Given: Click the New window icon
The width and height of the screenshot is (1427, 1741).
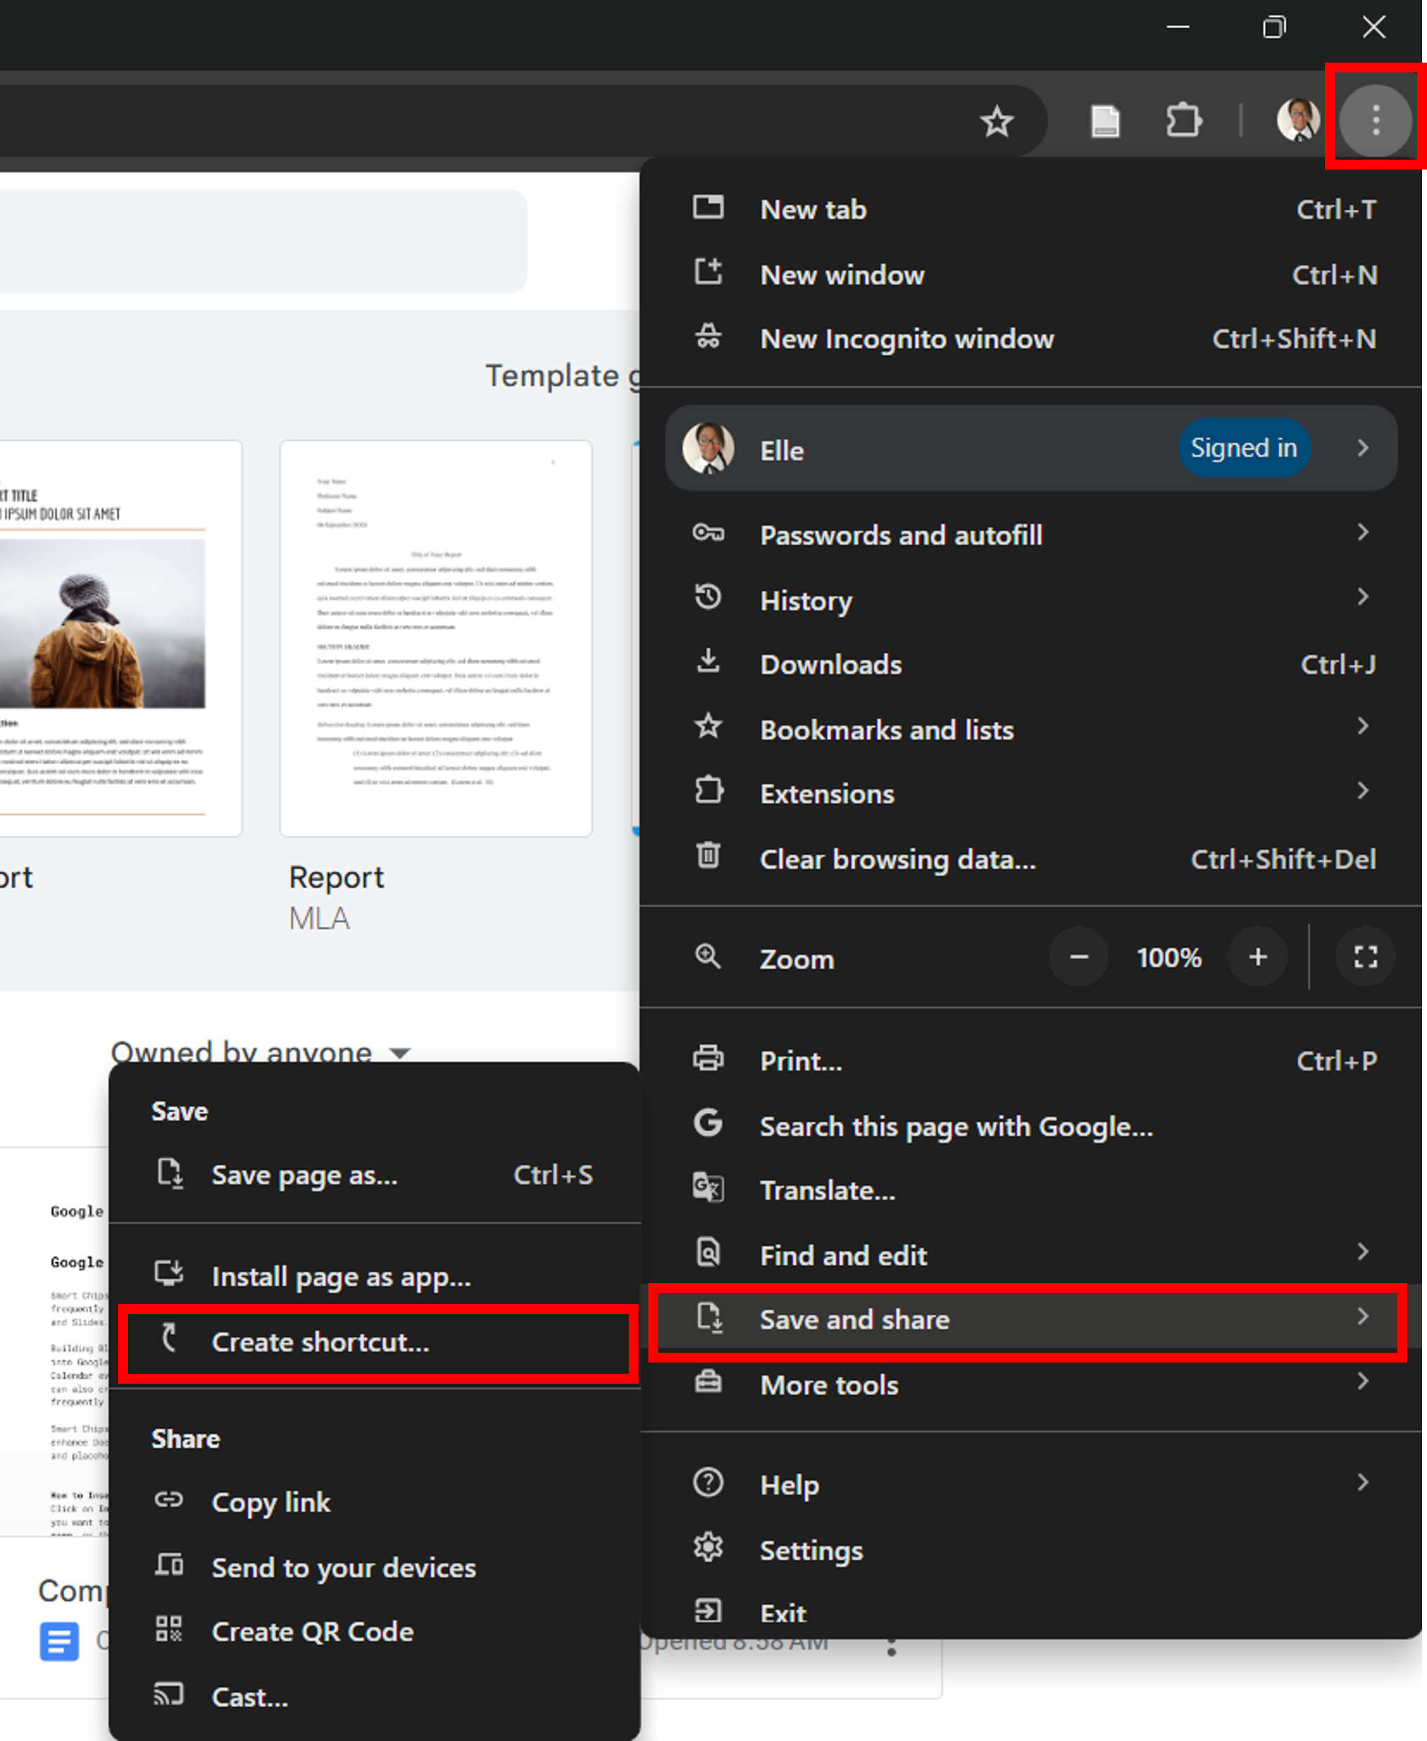Looking at the screenshot, I should click(x=708, y=272).
